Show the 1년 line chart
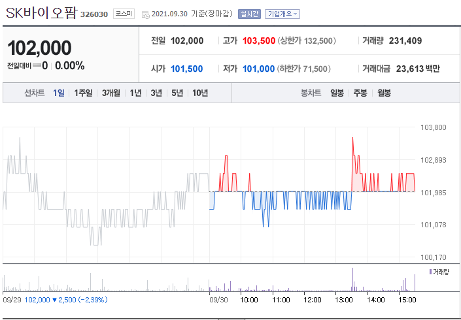The image size is (461, 320). coord(135,93)
